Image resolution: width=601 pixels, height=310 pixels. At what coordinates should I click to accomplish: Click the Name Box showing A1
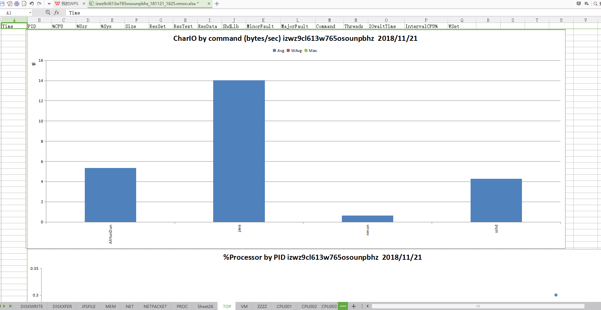click(14, 13)
